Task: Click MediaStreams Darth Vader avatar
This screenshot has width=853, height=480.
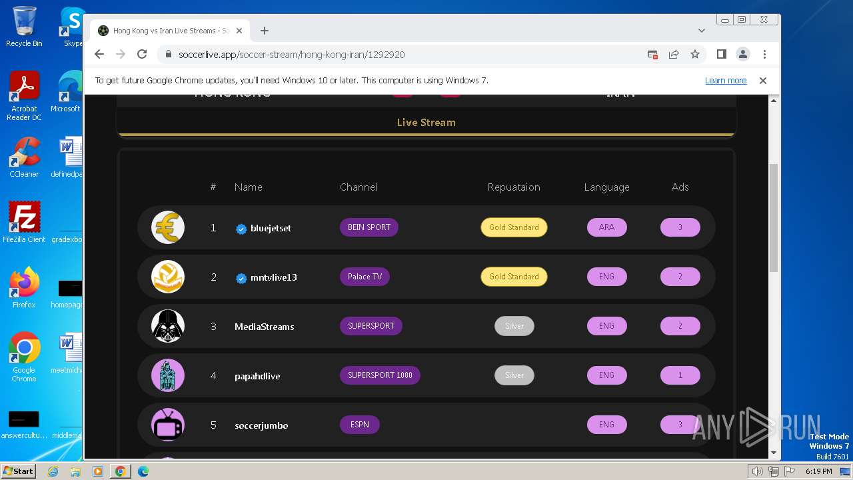Action: (168, 326)
